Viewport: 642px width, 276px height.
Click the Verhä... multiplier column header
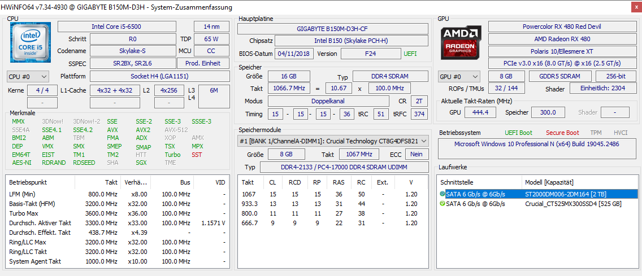pyautogui.click(x=137, y=182)
